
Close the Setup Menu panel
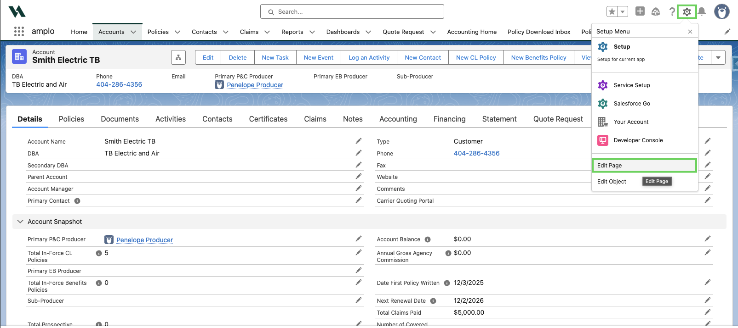(690, 32)
